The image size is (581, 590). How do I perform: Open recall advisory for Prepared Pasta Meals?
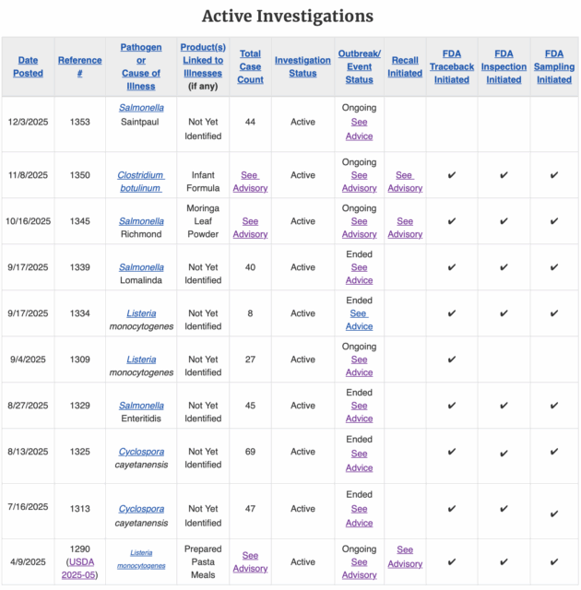tap(405, 557)
